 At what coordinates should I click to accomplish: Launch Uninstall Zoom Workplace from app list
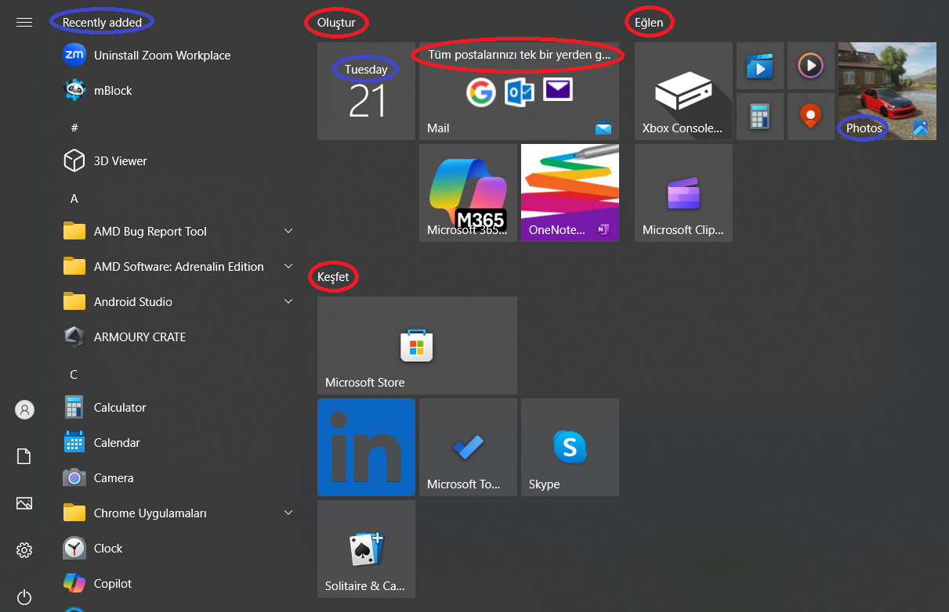click(178, 55)
